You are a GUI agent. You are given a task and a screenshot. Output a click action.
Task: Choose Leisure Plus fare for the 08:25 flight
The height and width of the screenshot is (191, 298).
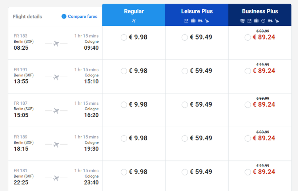coord(185,37)
